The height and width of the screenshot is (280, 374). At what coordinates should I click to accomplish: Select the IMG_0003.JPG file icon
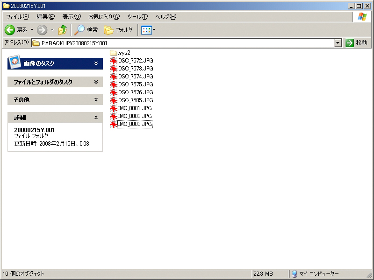point(114,124)
